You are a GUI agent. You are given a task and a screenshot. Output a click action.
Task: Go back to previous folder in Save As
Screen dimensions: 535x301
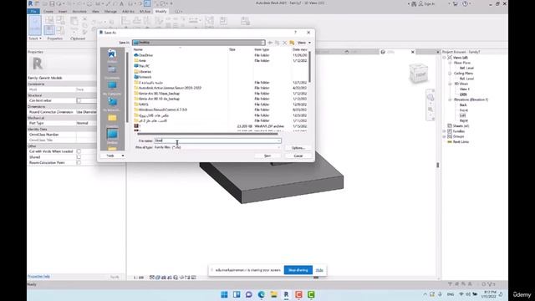[x=270, y=43]
